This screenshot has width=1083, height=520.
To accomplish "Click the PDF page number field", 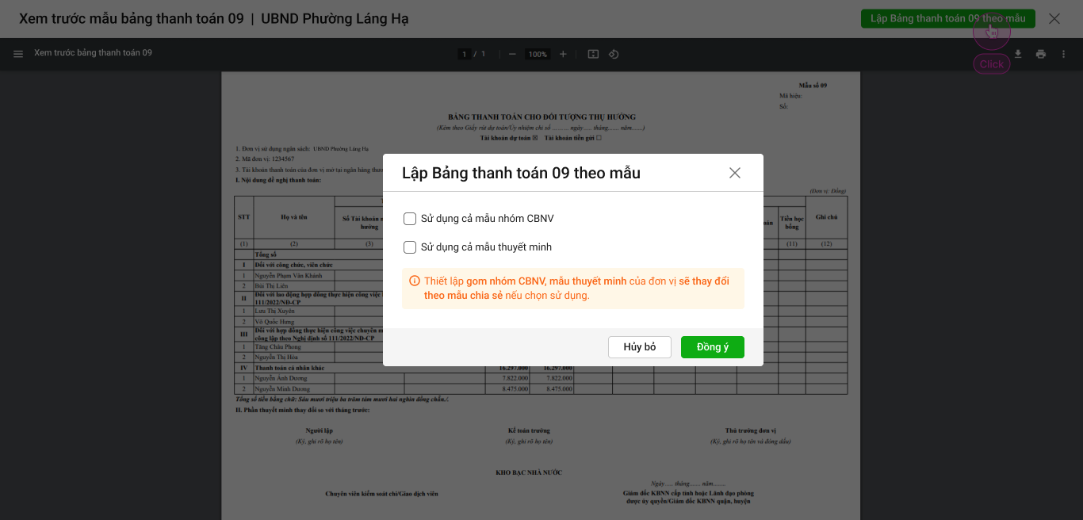I will pos(464,54).
